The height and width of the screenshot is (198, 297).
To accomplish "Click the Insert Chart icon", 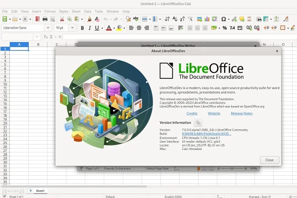I will click(x=207, y=19).
